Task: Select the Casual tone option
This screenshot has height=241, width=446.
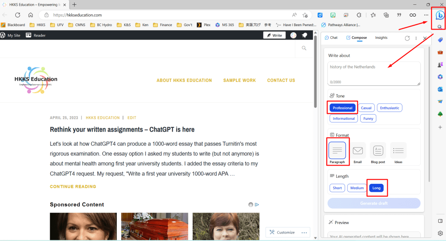Action: pyautogui.click(x=366, y=108)
